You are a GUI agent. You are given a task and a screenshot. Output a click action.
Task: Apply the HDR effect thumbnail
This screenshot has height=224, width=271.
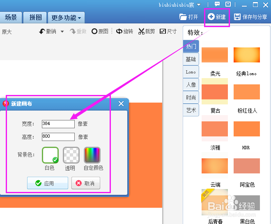click(247, 129)
